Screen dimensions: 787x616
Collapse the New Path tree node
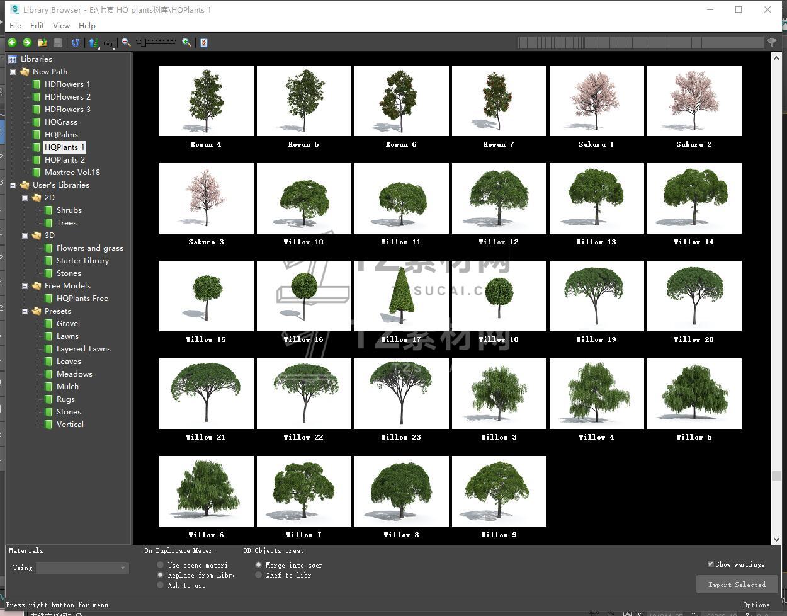click(13, 72)
